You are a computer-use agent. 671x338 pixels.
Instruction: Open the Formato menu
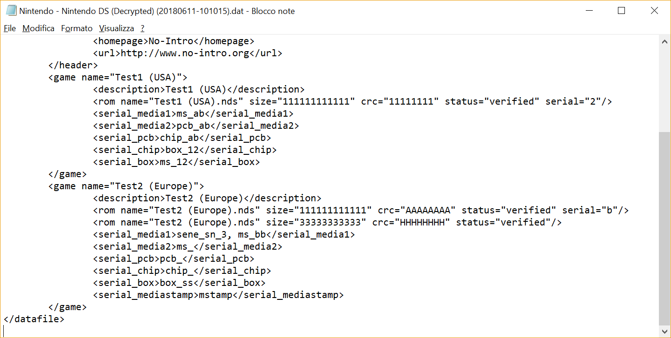[x=77, y=28]
